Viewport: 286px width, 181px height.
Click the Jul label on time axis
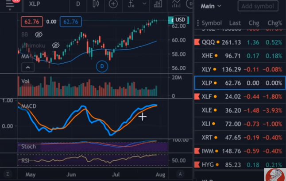(x=116, y=175)
